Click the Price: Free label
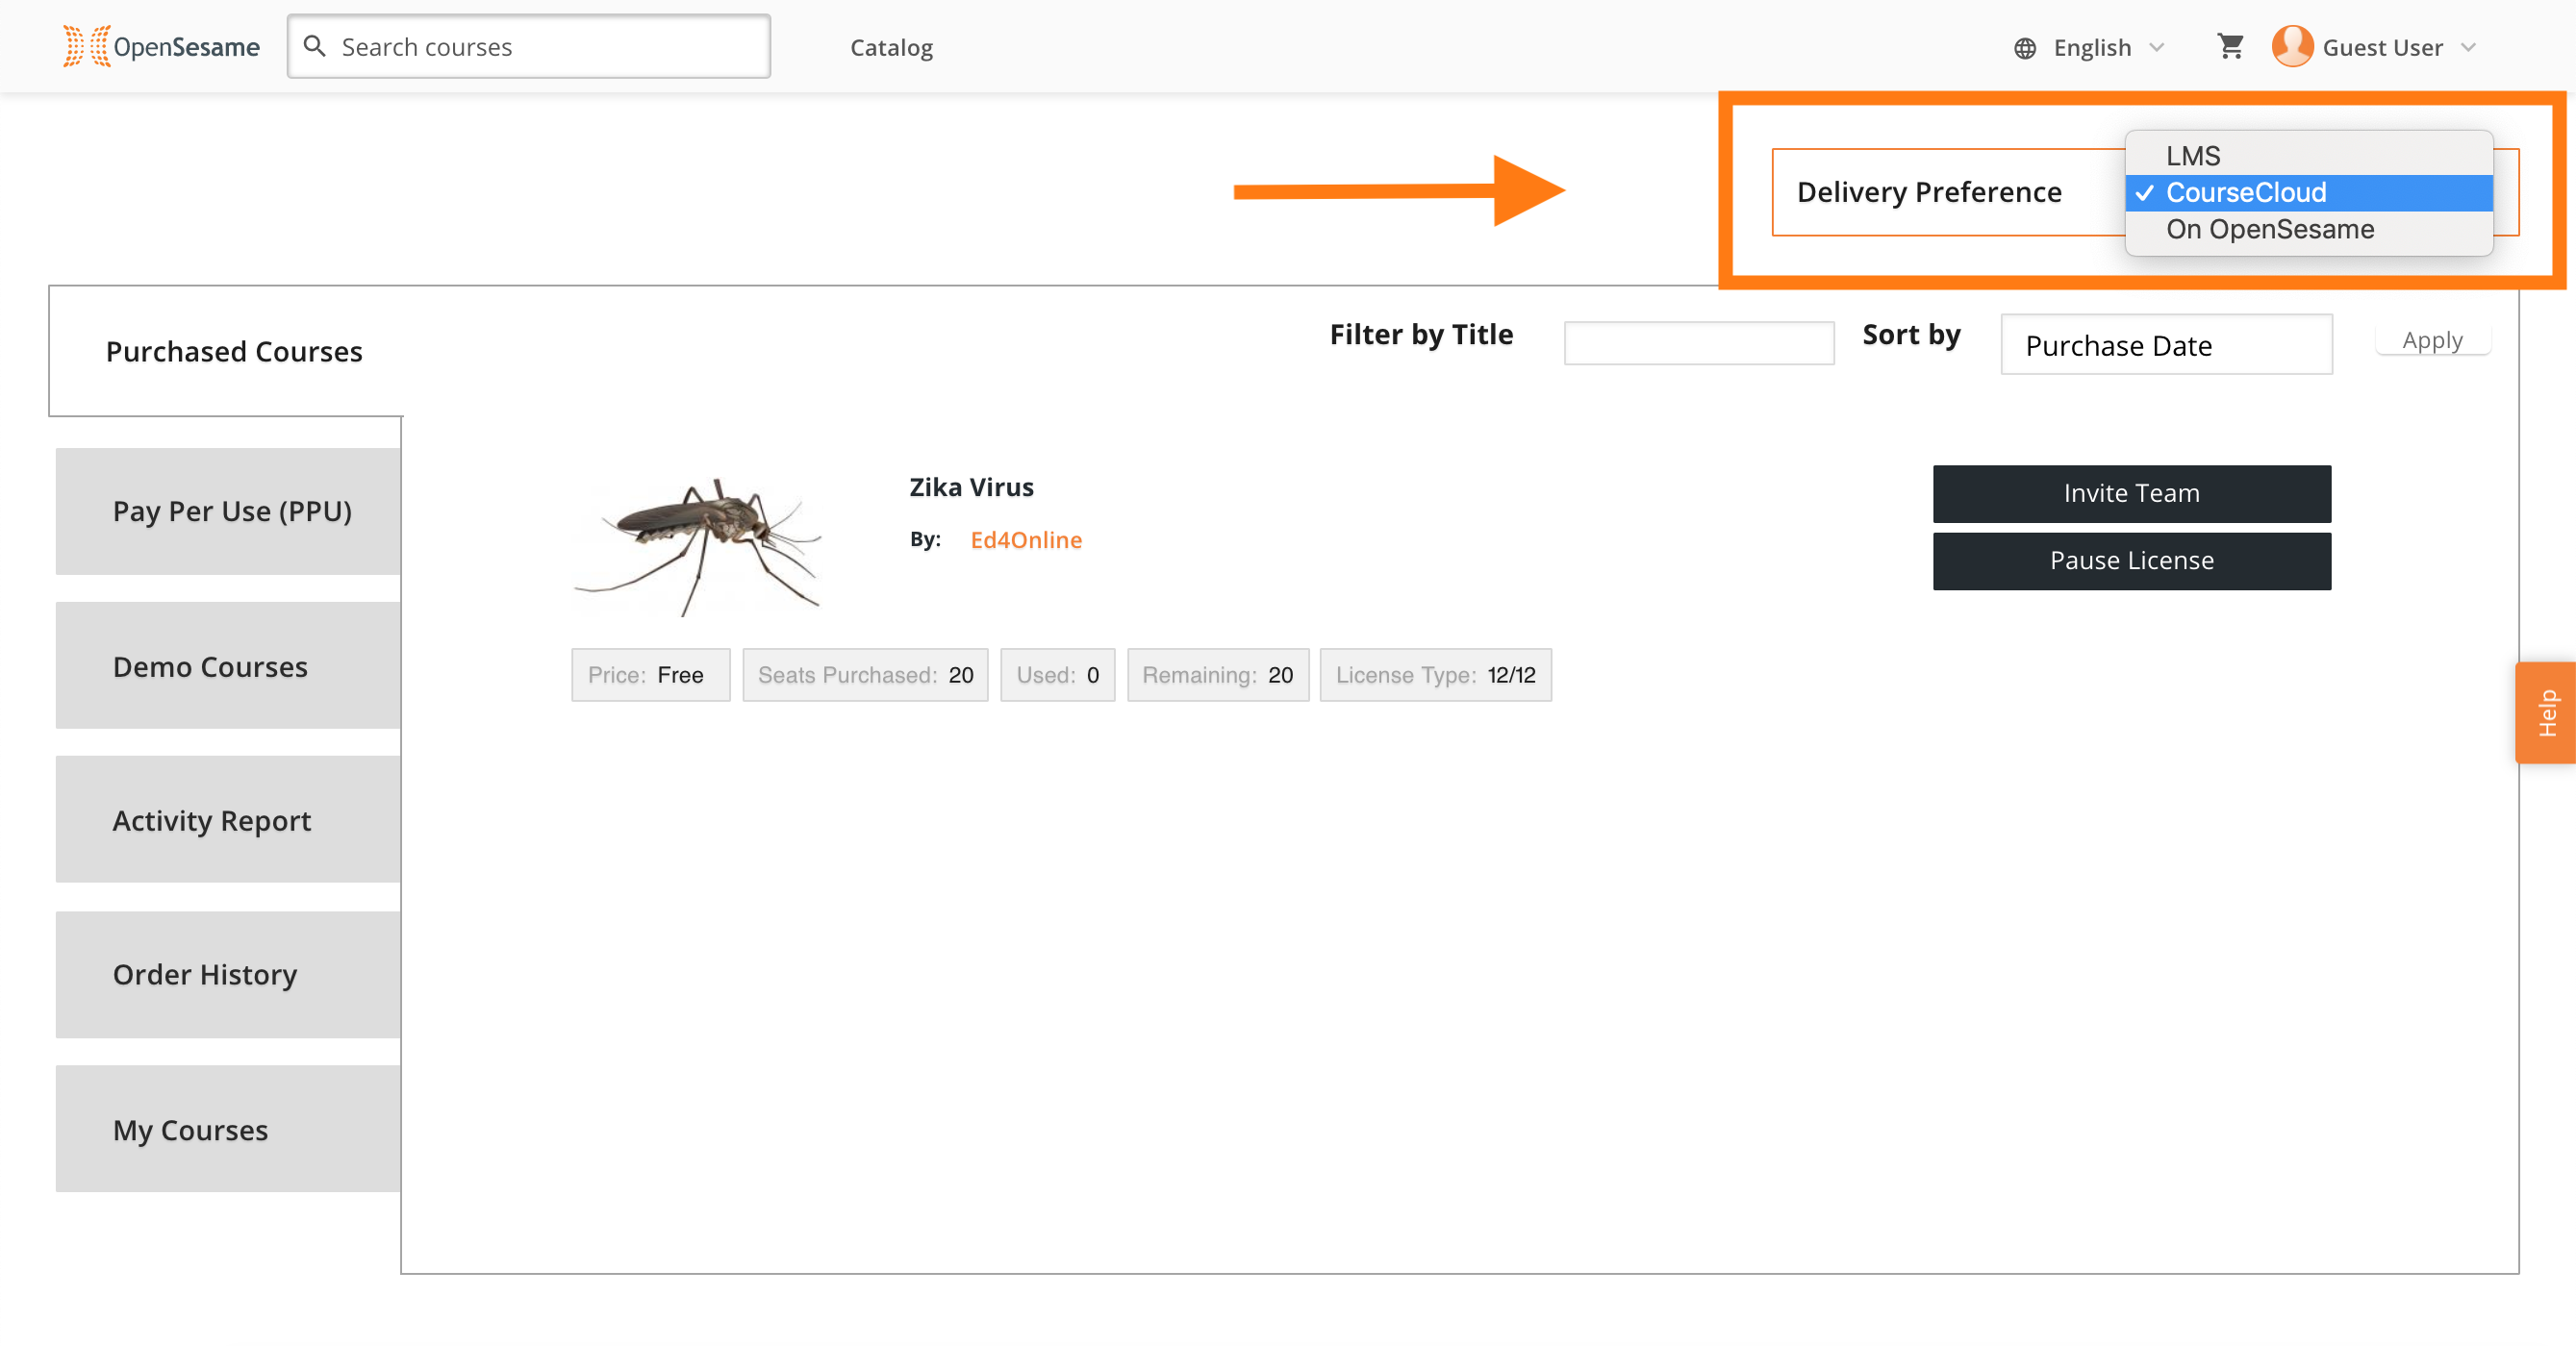2576x1346 pixels. [650, 675]
